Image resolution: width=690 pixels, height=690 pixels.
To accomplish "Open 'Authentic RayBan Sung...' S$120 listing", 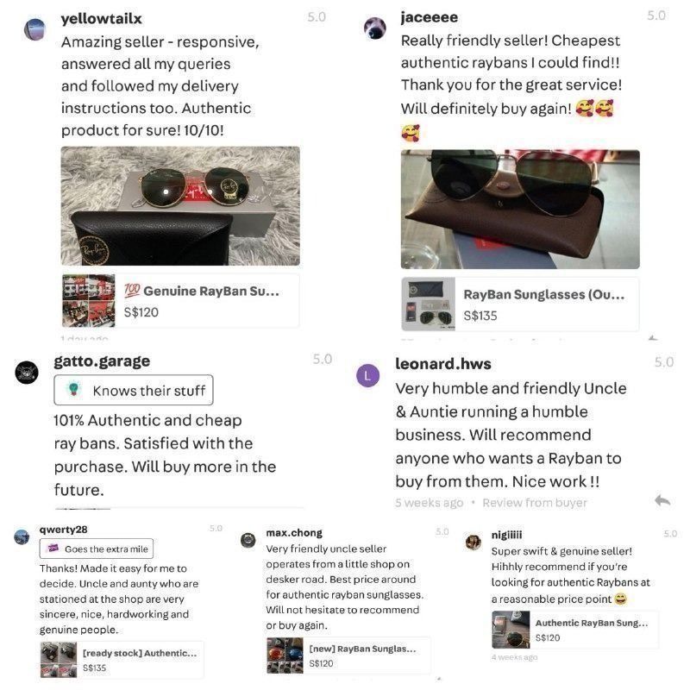I will point(575,630).
